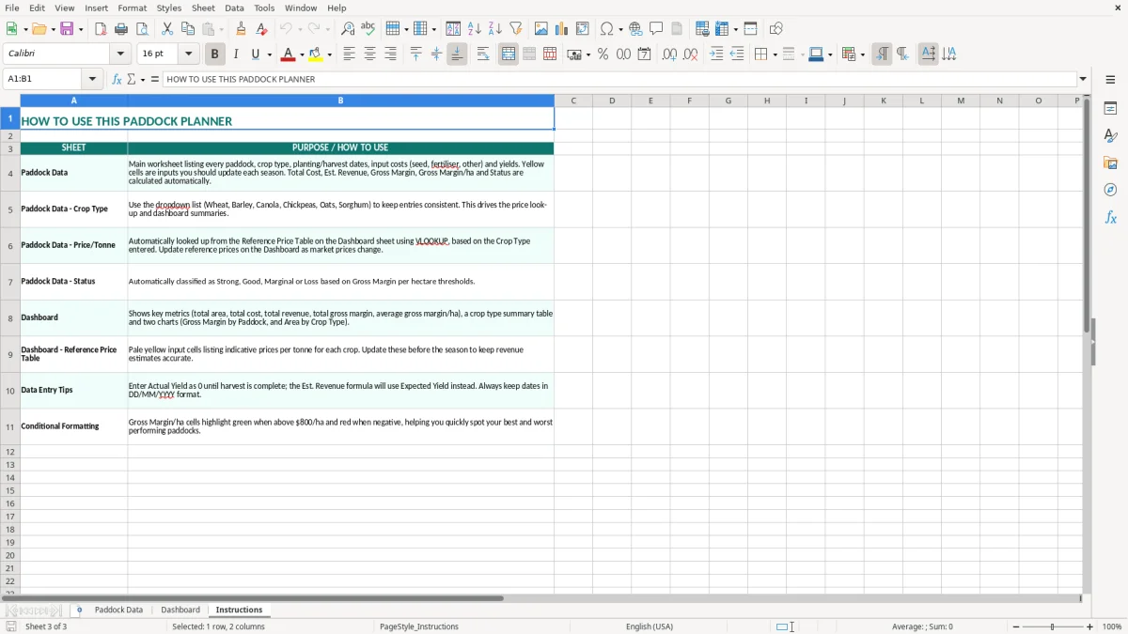The width and height of the screenshot is (1128, 634).
Task: Click the Add Decimal Place icon
Action: click(x=670, y=54)
